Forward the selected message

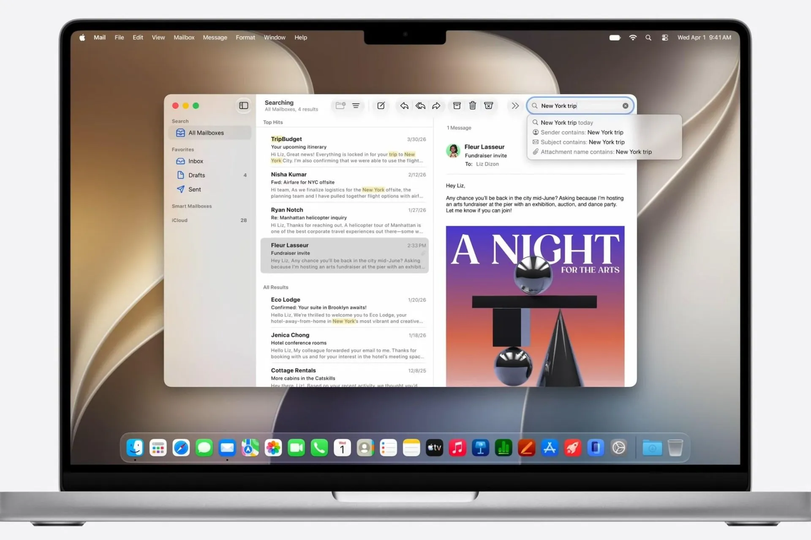click(x=436, y=105)
